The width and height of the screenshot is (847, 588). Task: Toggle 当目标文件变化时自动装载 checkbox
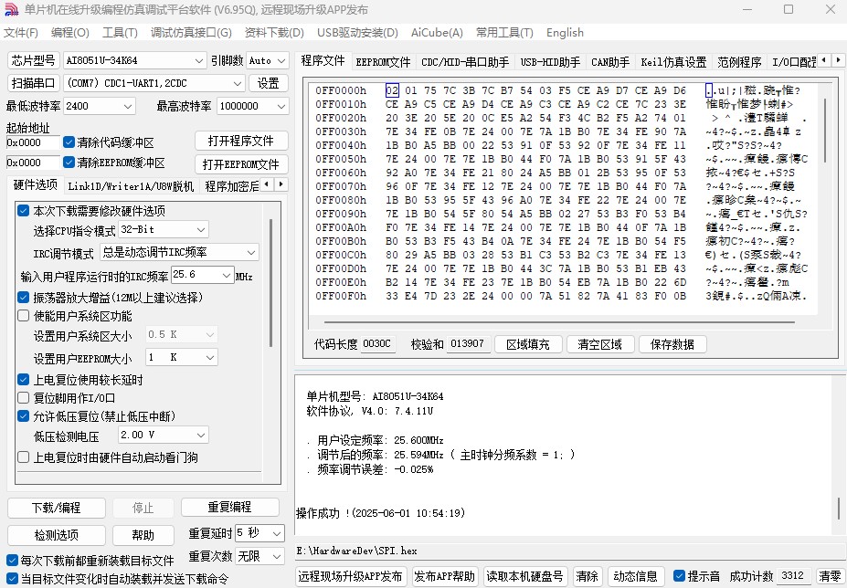coord(12,579)
